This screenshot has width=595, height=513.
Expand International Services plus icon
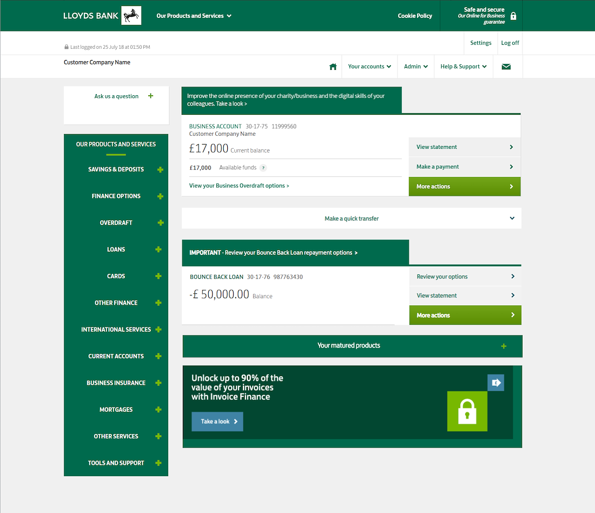pos(158,329)
